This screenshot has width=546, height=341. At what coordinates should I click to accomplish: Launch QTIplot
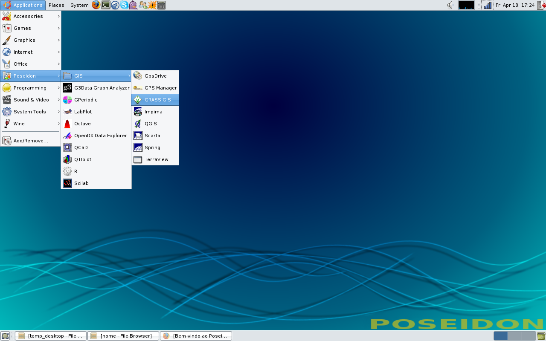(x=96, y=159)
